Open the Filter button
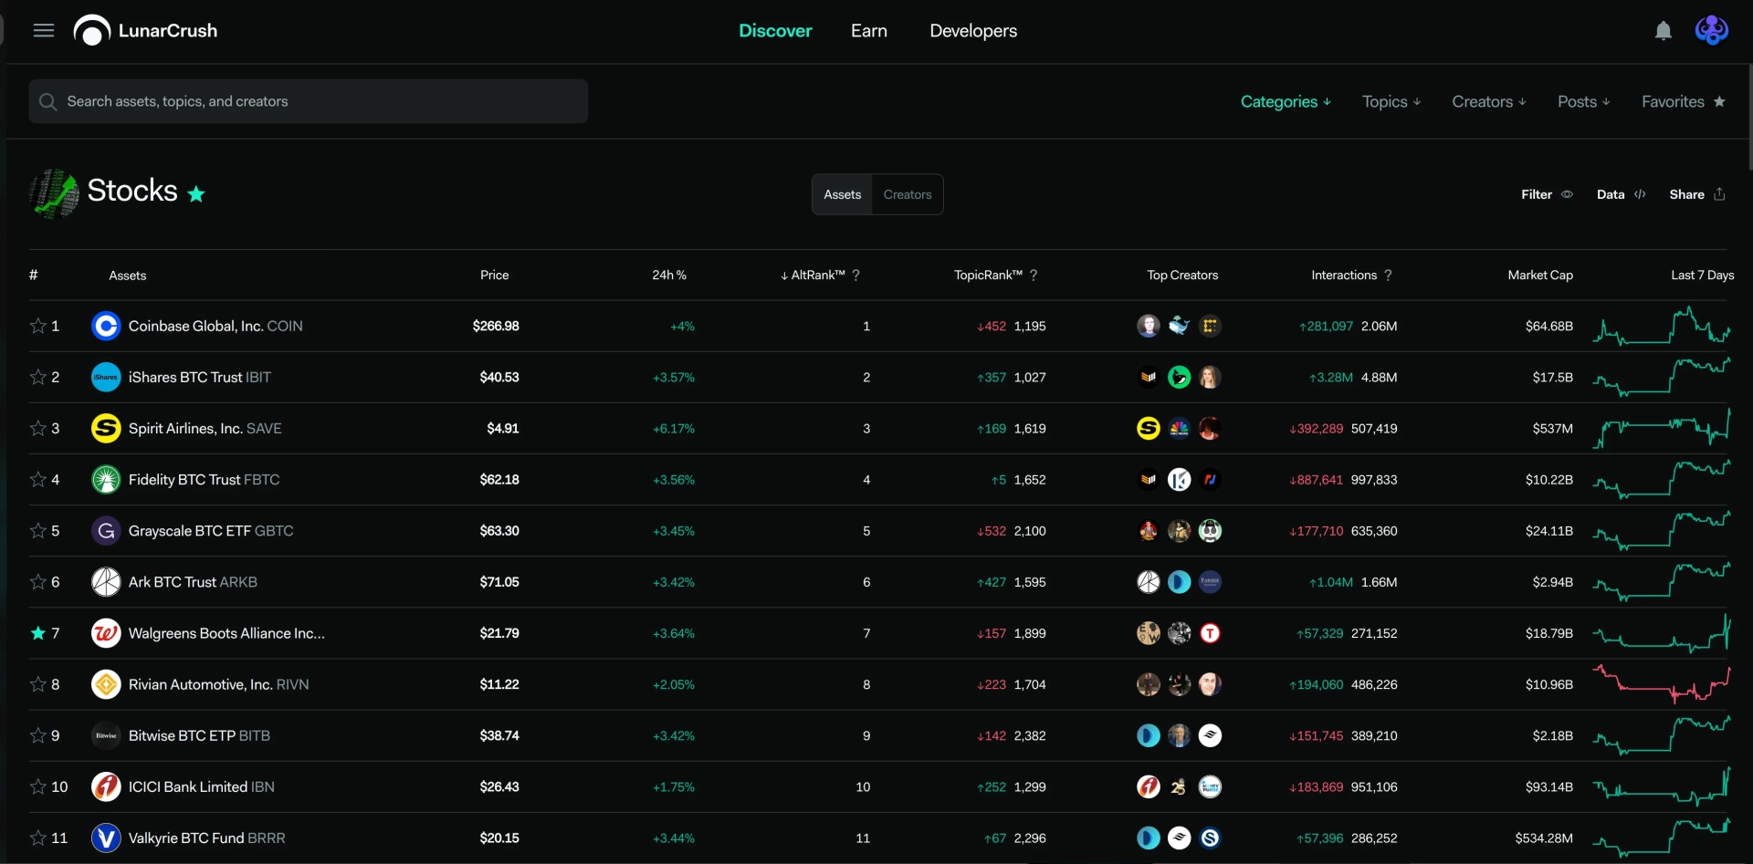 coord(1547,194)
